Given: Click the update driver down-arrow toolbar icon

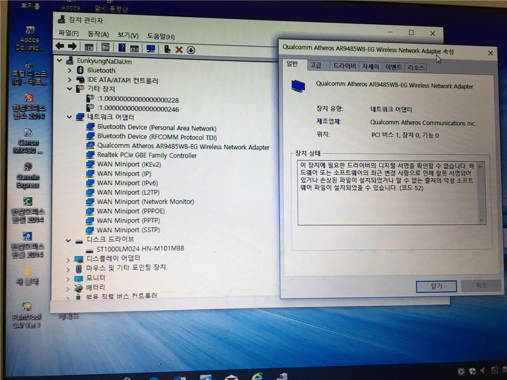Looking at the screenshot, I should pyautogui.click(x=191, y=50).
